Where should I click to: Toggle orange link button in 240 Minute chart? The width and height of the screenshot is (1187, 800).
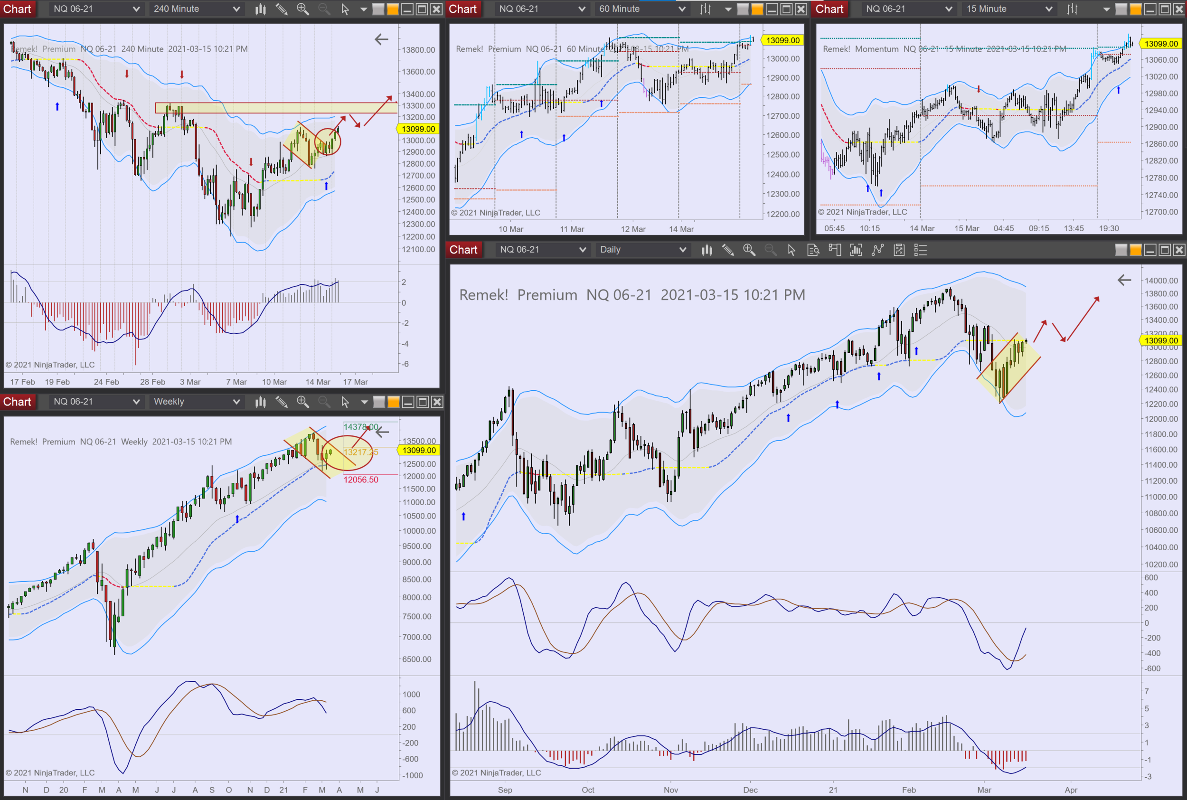coord(392,9)
